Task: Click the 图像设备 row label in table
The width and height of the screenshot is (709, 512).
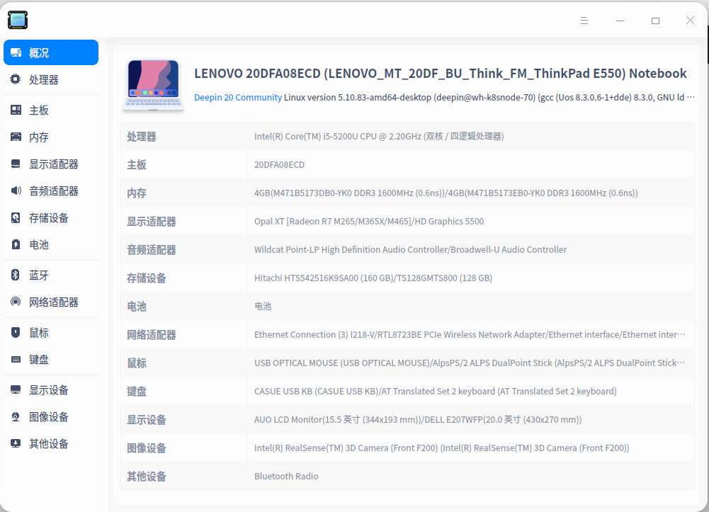Action: click(147, 448)
